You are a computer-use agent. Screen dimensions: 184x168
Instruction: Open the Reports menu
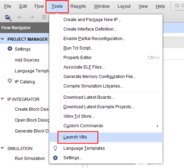pos(78,6)
